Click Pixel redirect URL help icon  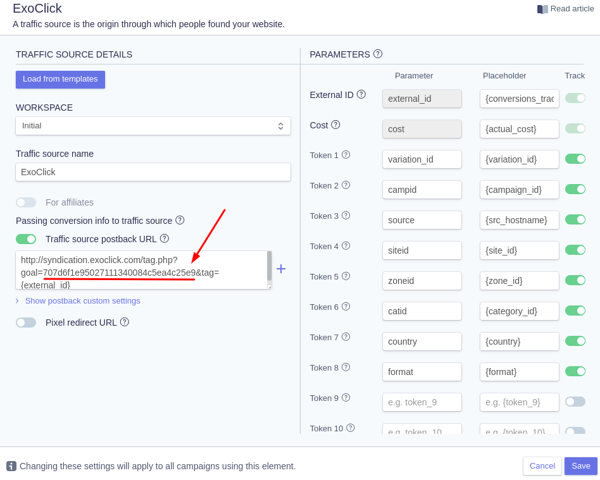(x=125, y=322)
